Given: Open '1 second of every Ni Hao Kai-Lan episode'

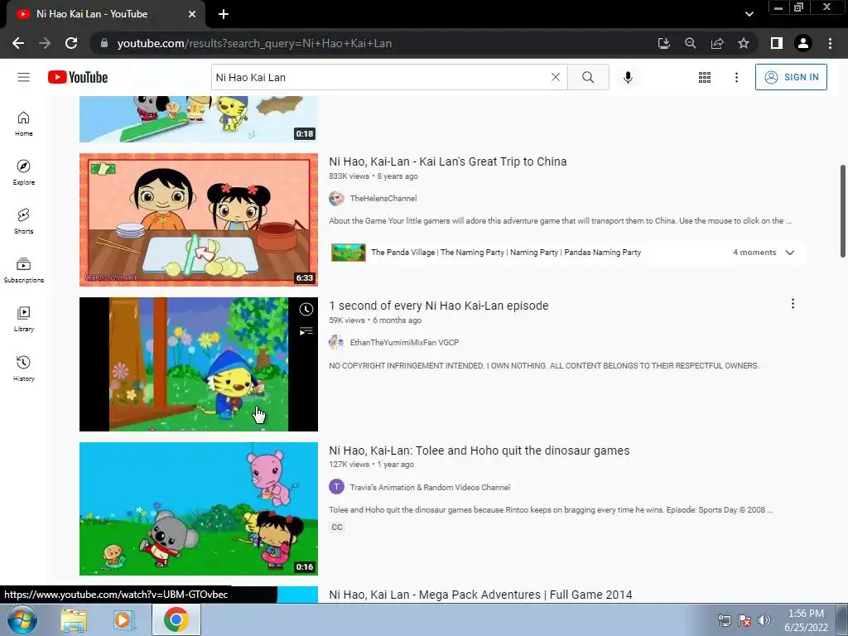Looking at the screenshot, I should [439, 306].
